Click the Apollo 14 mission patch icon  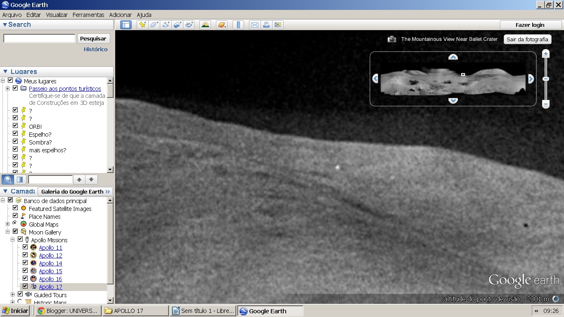[33, 263]
